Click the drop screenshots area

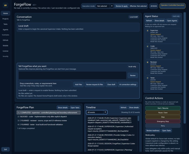45,84
